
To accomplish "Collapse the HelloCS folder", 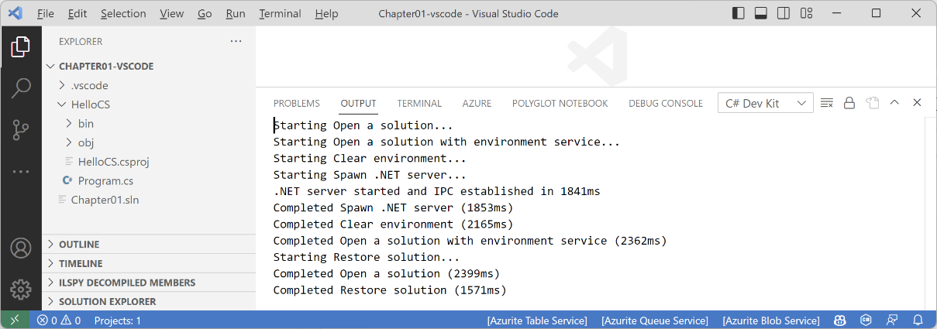I will pyautogui.click(x=149, y=105).
